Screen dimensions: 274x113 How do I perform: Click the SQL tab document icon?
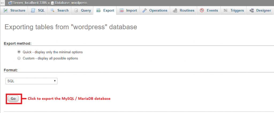coord(33,11)
